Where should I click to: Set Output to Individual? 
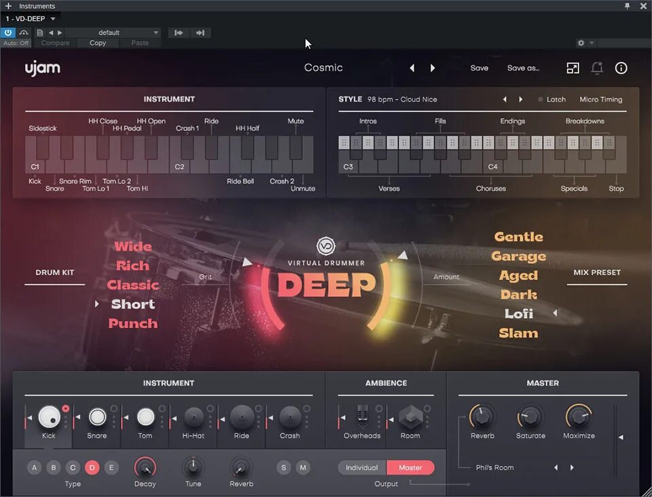point(362,468)
